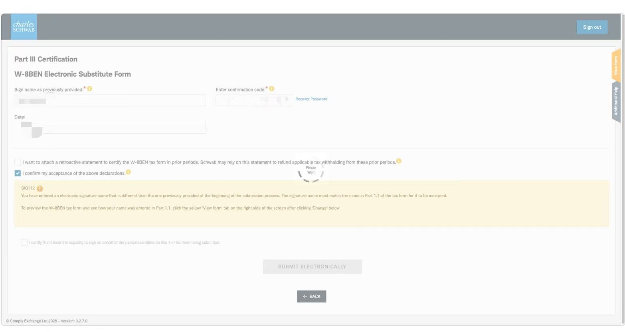Click the Comply Exchange version footer text

click(47, 321)
